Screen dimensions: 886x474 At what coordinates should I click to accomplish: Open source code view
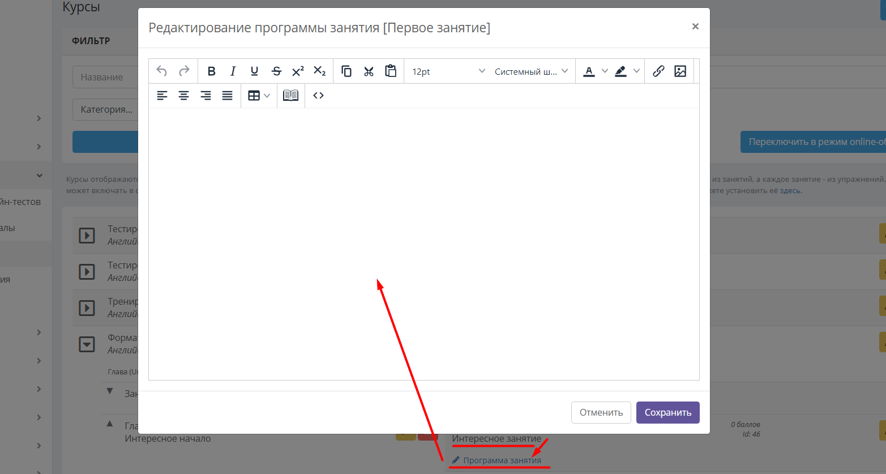(x=318, y=95)
